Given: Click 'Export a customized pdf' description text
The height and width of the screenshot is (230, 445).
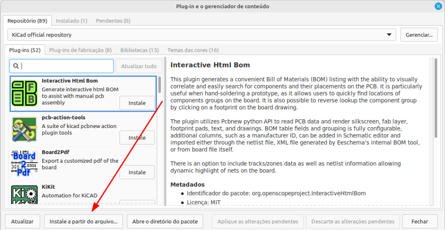Looking at the screenshot, I should tap(80, 164).
